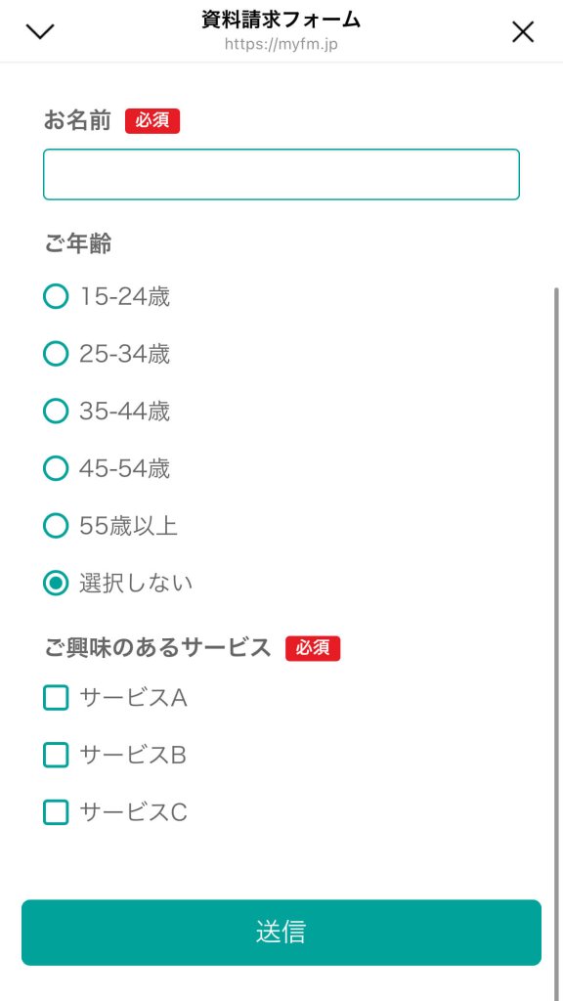Click the 必須 badge beside ご興味のあるサービス
Screen dimensions: 563x1001
tap(313, 648)
